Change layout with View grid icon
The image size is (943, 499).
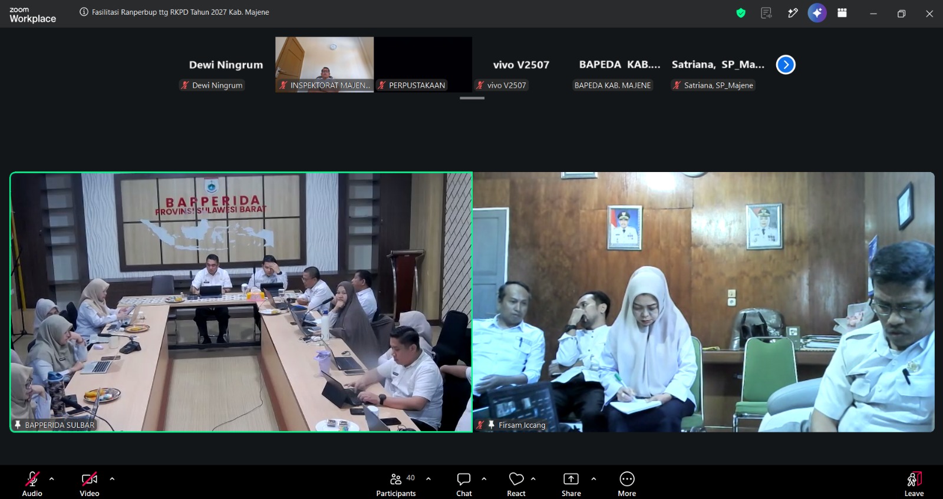click(x=842, y=13)
